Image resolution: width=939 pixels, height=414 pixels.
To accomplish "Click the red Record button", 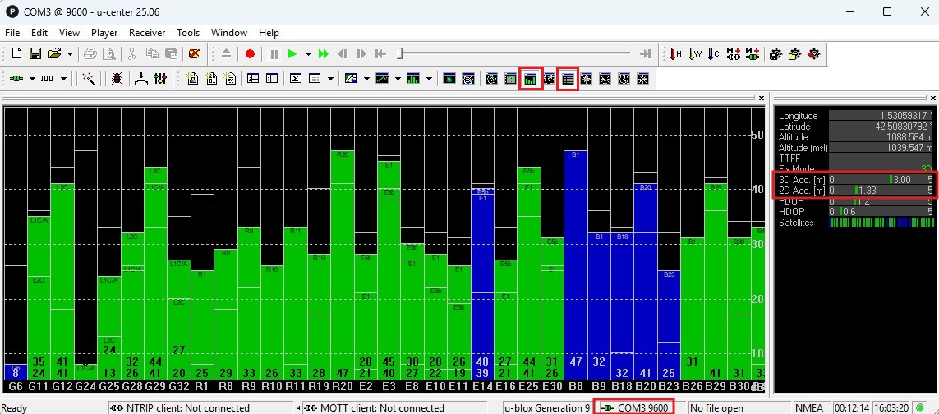I will click(x=250, y=54).
